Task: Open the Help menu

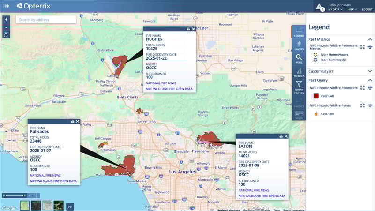Action: click(352, 9)
